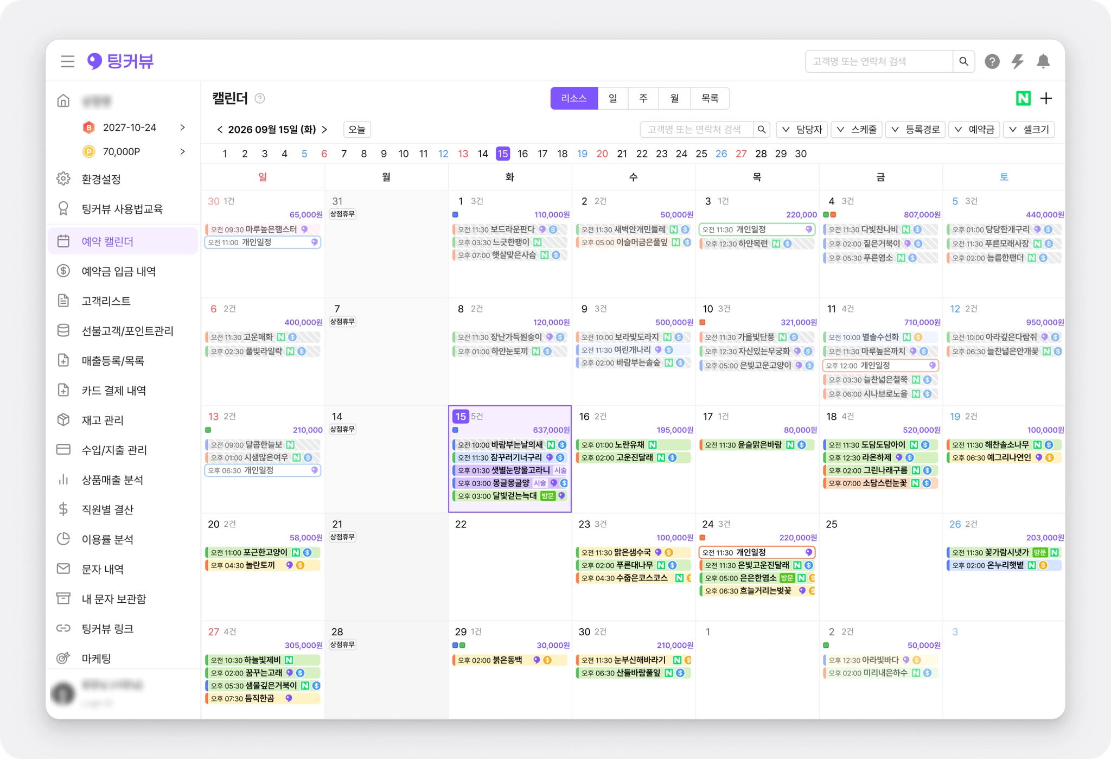
Task: Open 오후 01:00 노란유채 reservation
Action: click(x=633, y=445)
